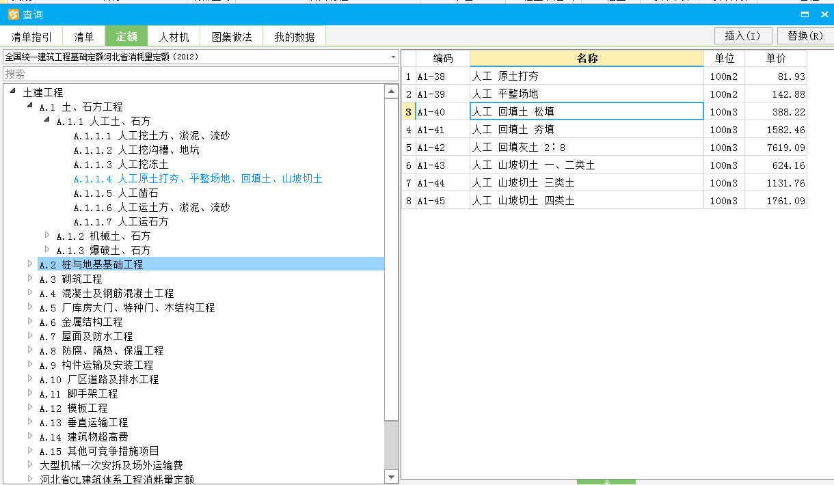Viewport: 834px width, 485px height.
Task: Switch to the 清单 tab
Action: (x=84, y=37)
